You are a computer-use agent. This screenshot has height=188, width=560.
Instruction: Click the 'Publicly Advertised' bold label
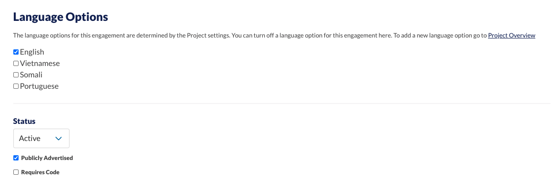[x=47, y=158]
